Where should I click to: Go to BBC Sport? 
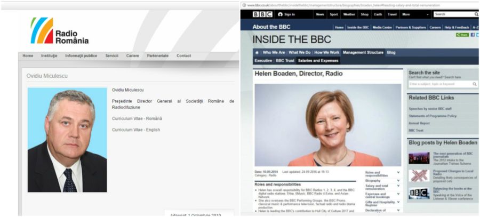(x=334, y=14)
